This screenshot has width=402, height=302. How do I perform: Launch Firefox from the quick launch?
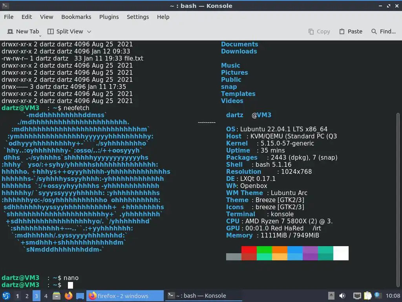click(x=68, y=296)
